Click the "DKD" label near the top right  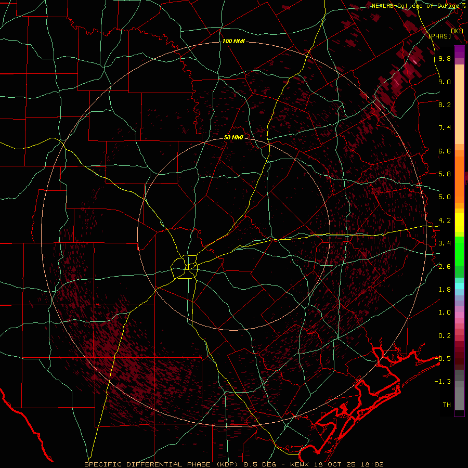[457, 31]
